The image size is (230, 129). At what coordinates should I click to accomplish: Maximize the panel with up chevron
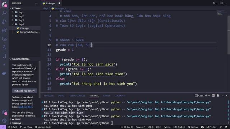pyautogui.click(x=222, y=96)
